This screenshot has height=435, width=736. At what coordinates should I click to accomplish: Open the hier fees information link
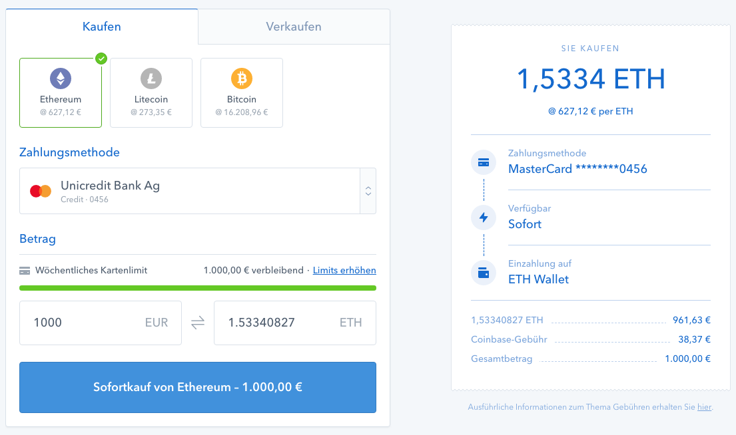tap(703, 406)
